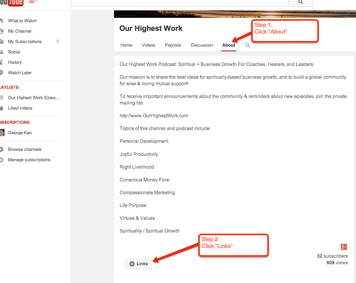This screenshot has width=356, height=283.
Task: Click the Right Livelihood topic text
Action: pos(137,167)
